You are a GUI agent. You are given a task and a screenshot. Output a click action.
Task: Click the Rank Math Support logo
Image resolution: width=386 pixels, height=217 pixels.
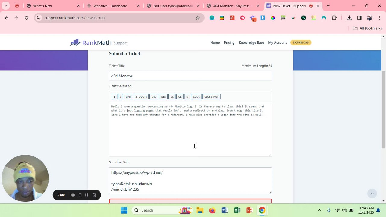pos(99,42)
